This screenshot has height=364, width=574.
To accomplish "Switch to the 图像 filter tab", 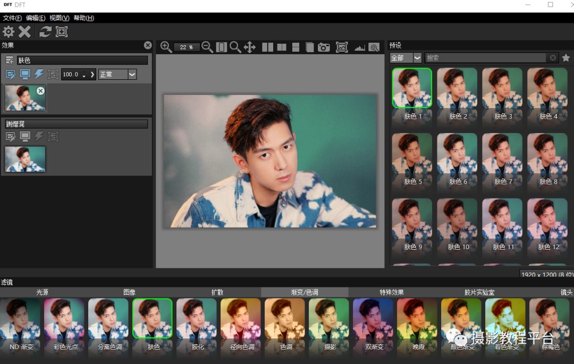I will coord(130,292).
